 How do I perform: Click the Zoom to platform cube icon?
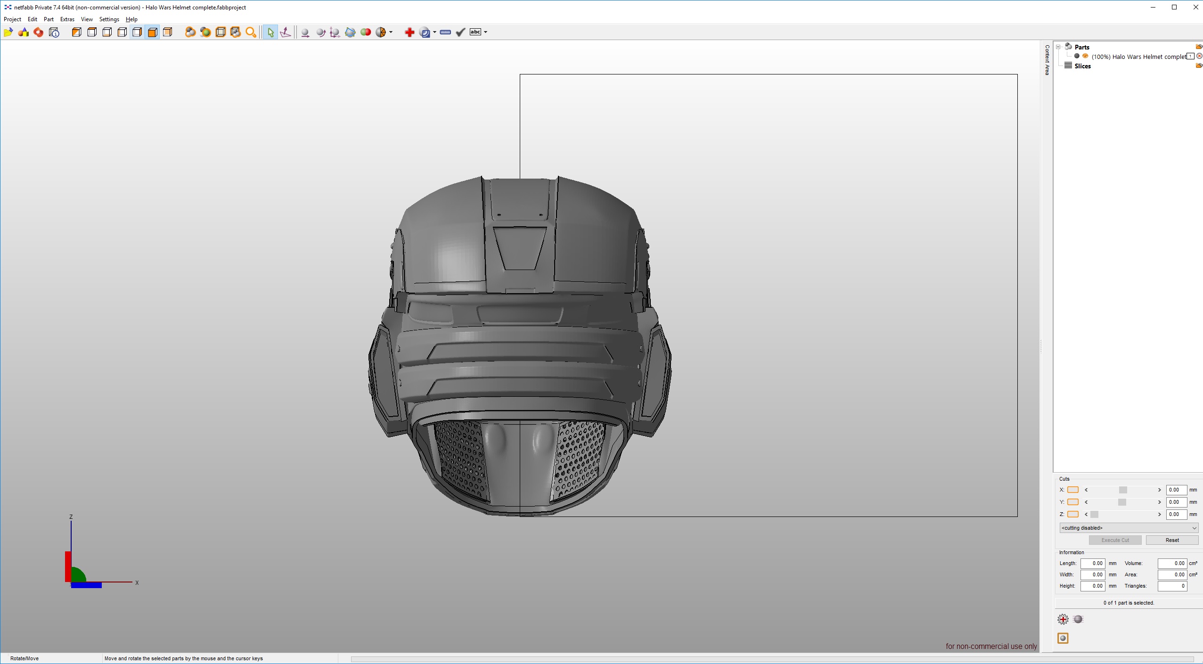(221, 32)
